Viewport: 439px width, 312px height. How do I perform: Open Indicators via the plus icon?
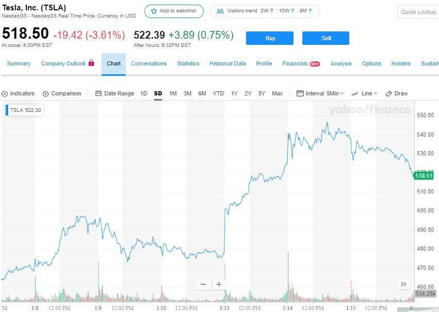[5, 94]
